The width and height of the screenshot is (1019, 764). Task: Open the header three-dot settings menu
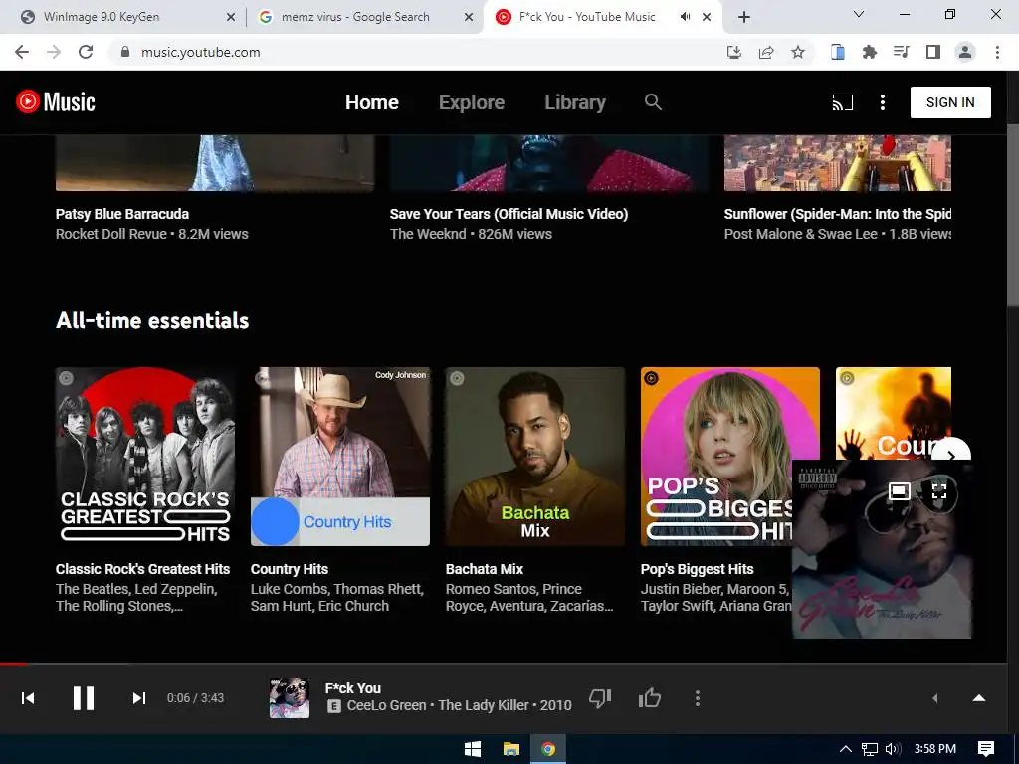pos(882,102)
